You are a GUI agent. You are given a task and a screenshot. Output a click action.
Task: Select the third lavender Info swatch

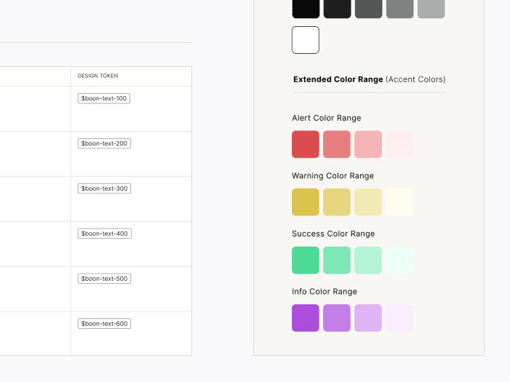pos(368,318)
